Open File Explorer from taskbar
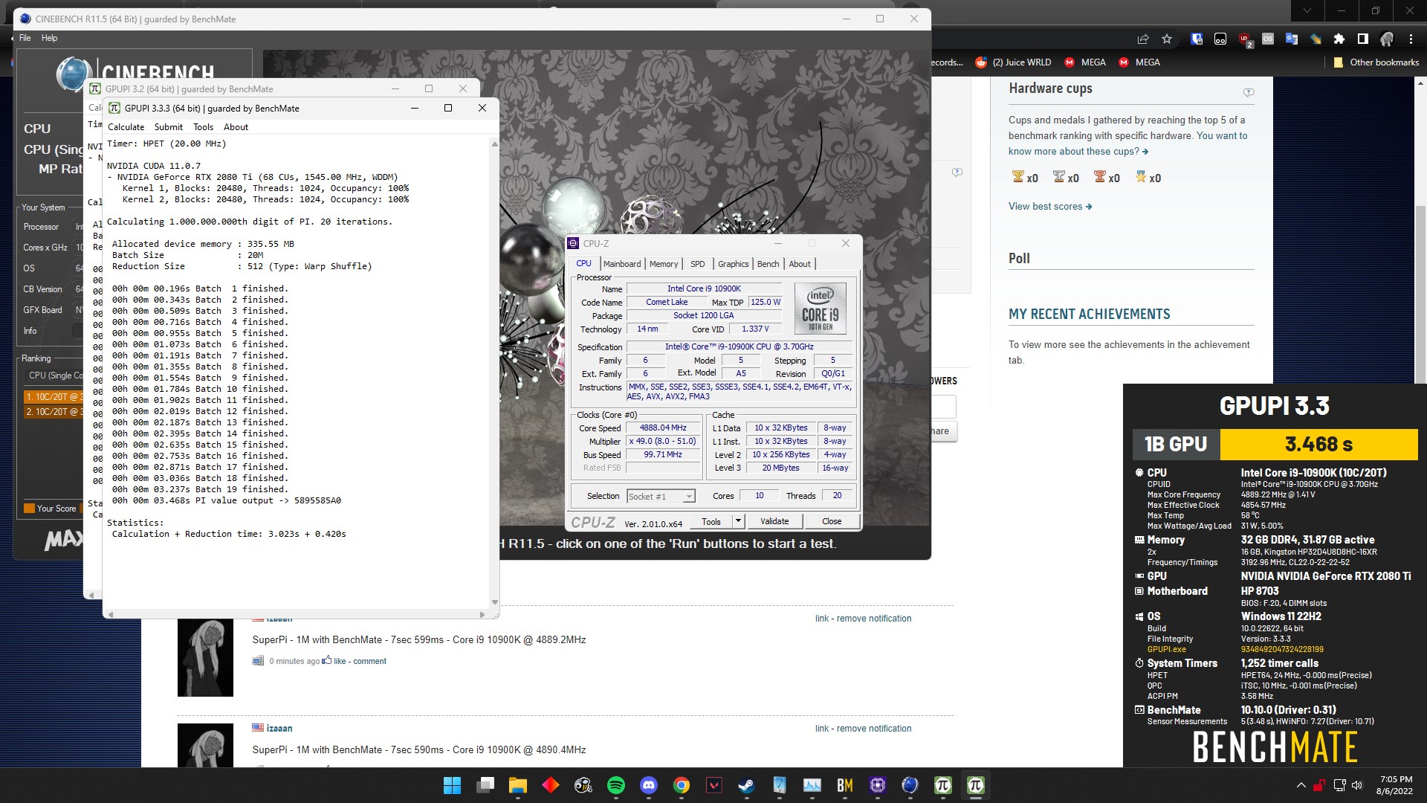 518,785
